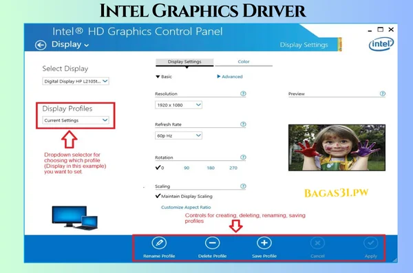Viewport: 413px width, 273px height.
Task: Open help for Scaling setting
Action: pyautogui.click(x=243, y=186)
